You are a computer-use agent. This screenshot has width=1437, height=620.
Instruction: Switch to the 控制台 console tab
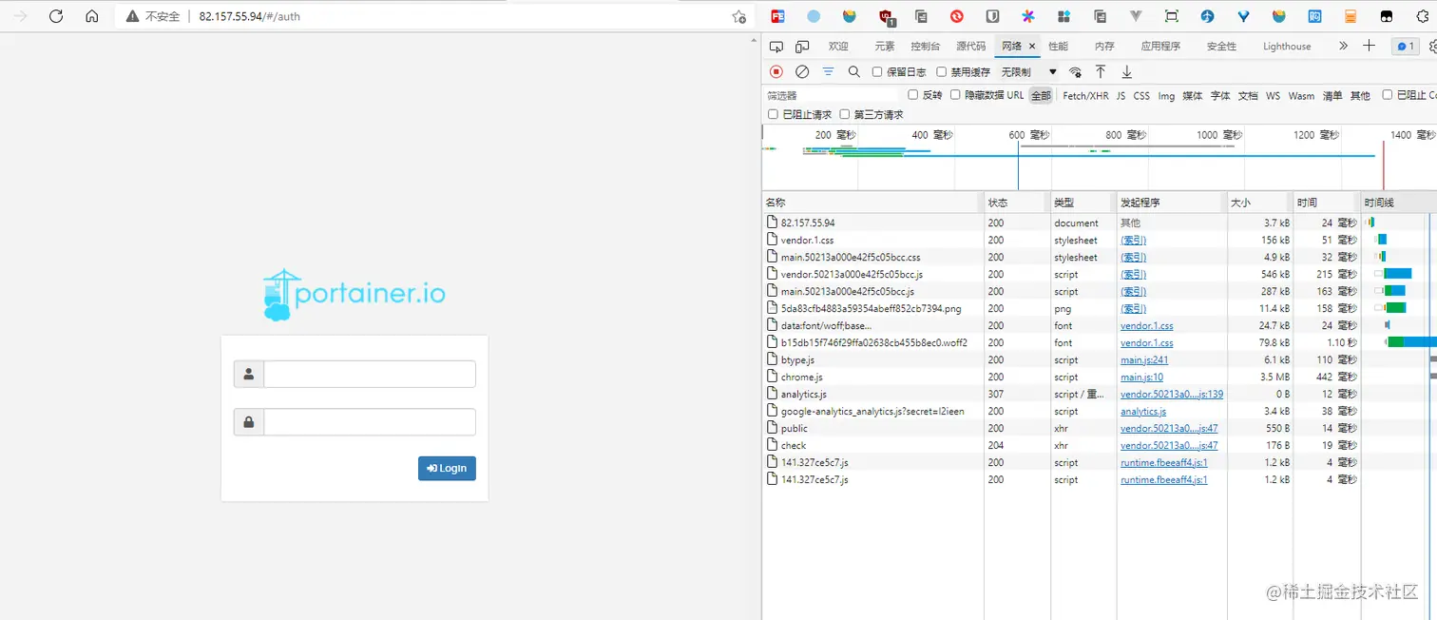click(x=925, y=46)
